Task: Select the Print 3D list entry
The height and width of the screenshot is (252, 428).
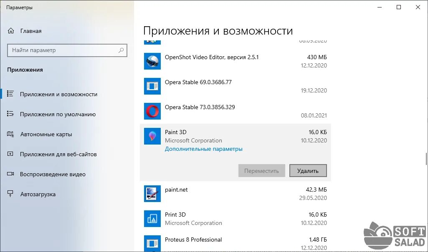Action: pos(235,219)
